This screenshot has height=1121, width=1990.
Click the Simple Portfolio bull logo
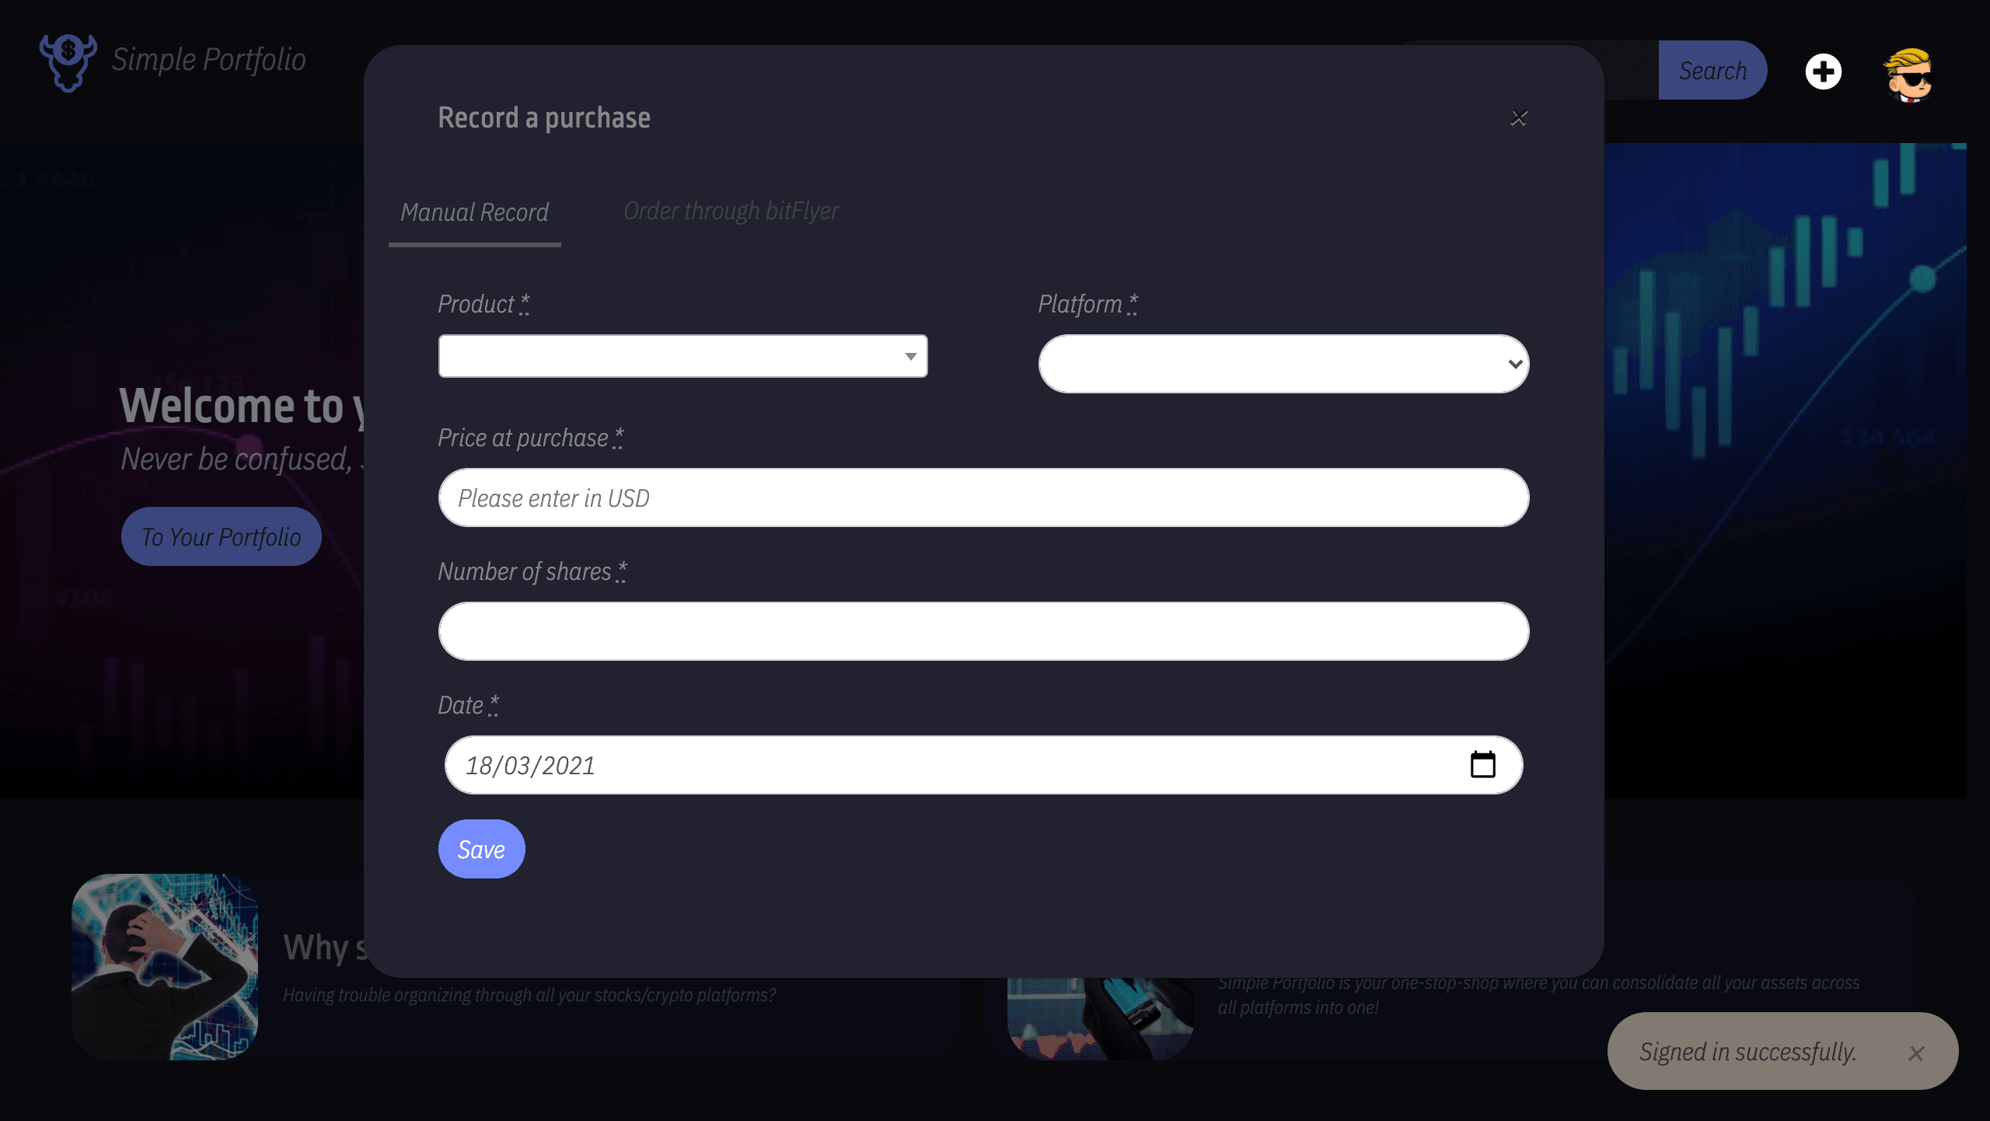coord(68,62)
